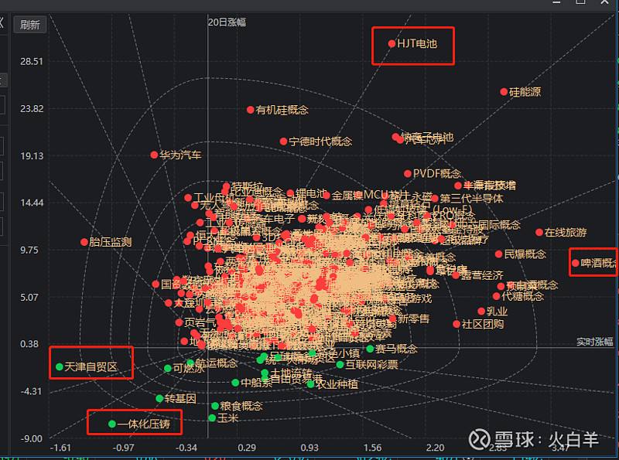Screen dimensions: 619x460
Task: Click the 28.51 y-axis value
Action: pos(32,62)
